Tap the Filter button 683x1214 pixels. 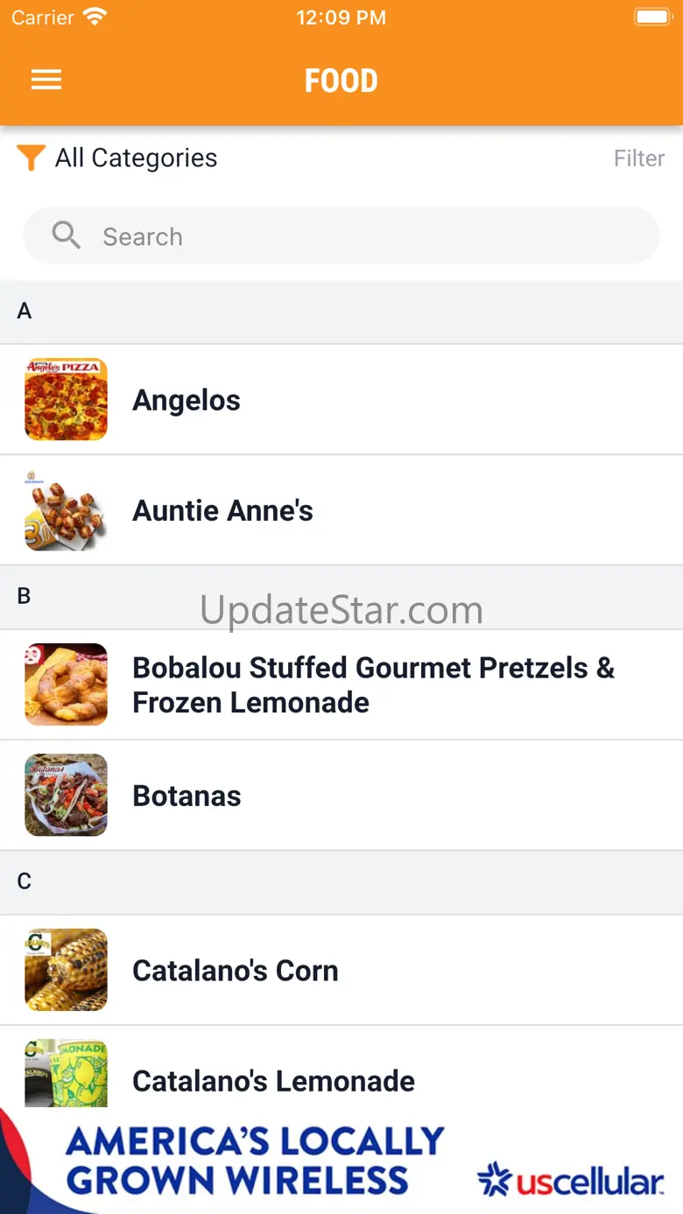(x=639, y=158)
